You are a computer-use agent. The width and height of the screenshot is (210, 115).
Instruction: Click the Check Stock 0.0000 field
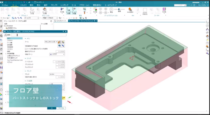coord(60,67)
